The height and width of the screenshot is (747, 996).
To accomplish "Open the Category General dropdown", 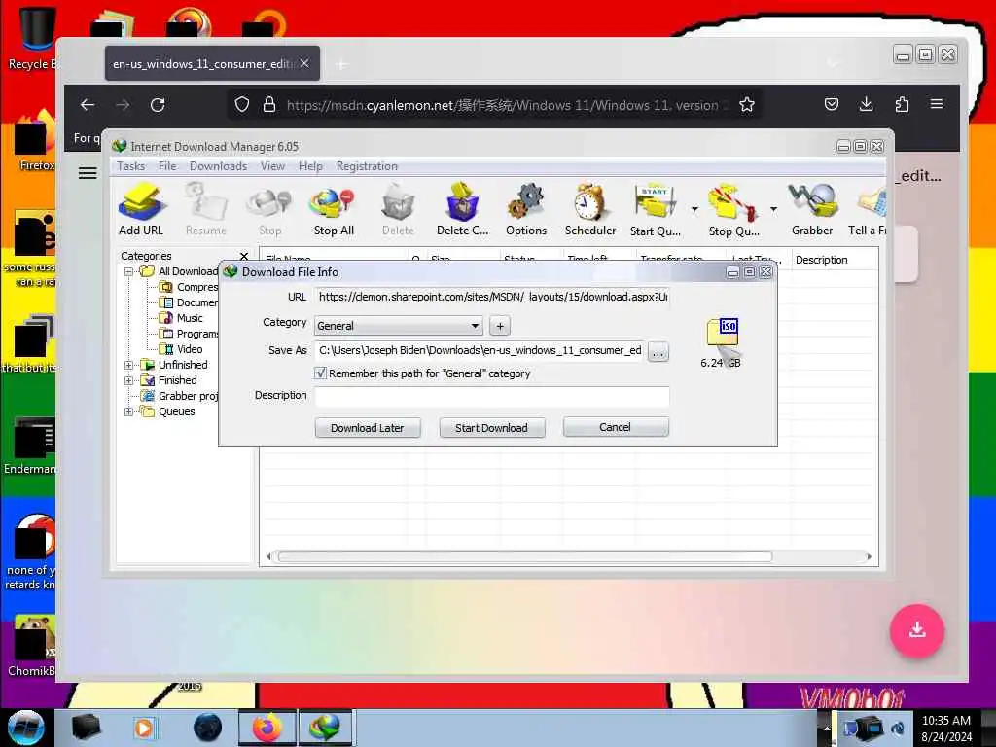I will click(398, 326).
